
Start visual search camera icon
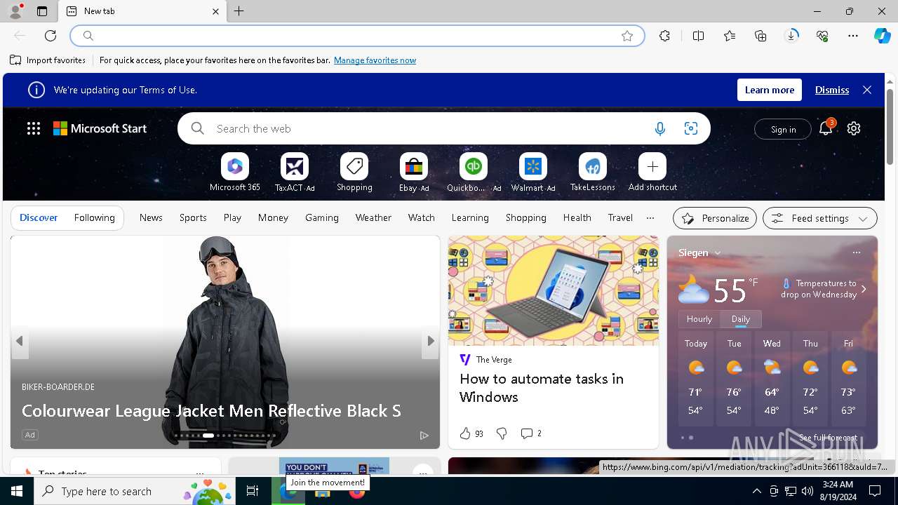pyautogui.click(x=691, y=128)
